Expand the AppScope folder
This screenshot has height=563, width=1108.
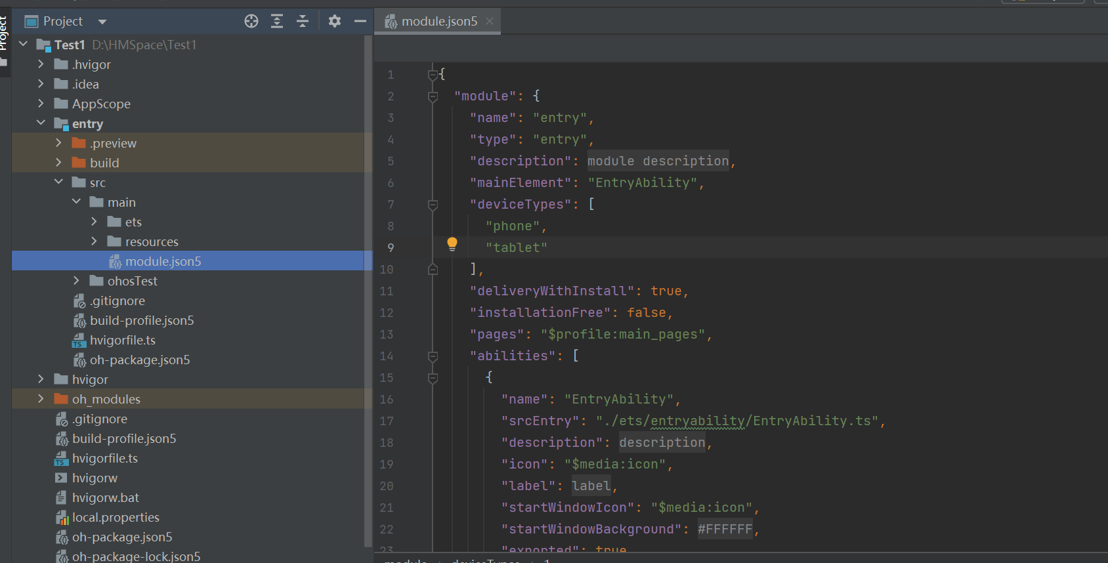coord(41,103)
